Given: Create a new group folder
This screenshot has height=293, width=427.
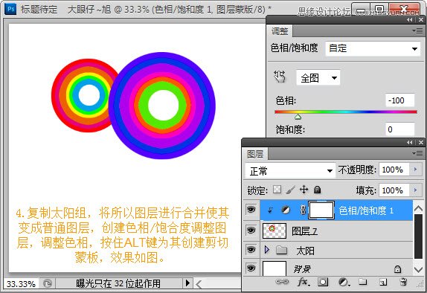Looking at the screenshot, I should [x=363, y=282].
